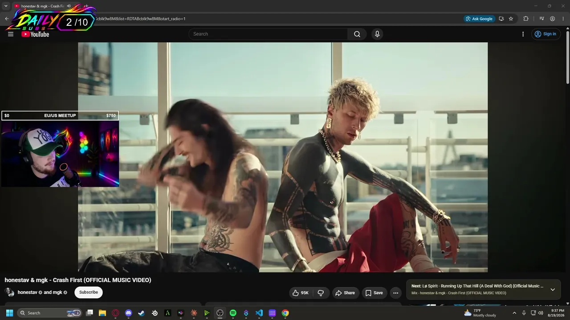Screen dimensions: 570x320
Task: Select the honestav & mgk browser tab
Action: 44,6
